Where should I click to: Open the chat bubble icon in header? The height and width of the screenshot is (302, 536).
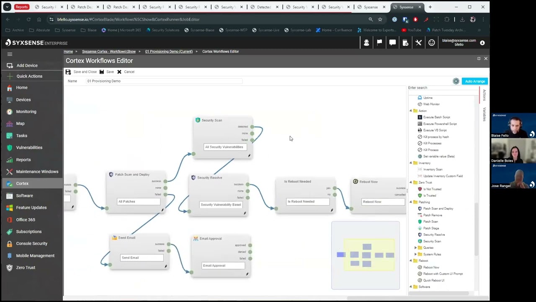(392, 42)
